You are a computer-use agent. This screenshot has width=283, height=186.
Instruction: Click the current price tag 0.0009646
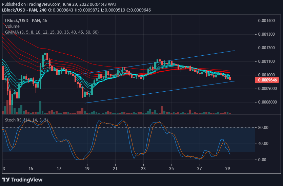point(267,80)
